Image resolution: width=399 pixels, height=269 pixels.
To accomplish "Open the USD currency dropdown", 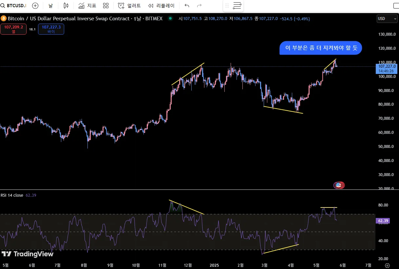I will (x=387, y=19).
